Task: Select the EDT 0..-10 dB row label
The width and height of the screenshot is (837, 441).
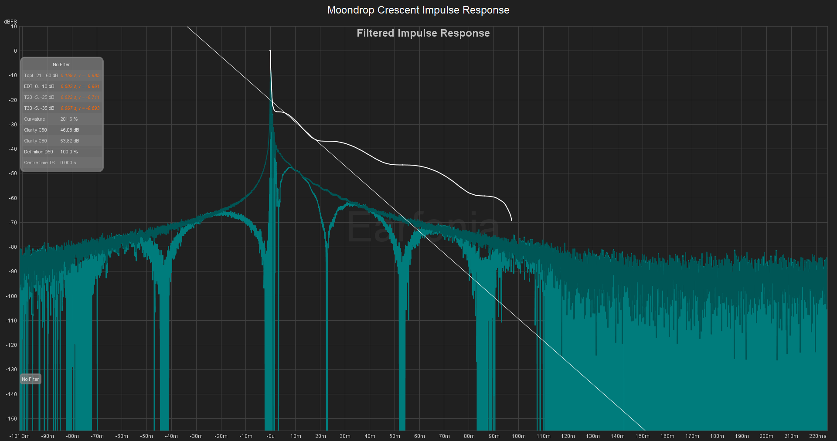Action: coord(39,86)
